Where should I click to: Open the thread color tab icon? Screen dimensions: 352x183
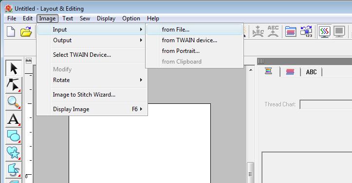(268, 71)
